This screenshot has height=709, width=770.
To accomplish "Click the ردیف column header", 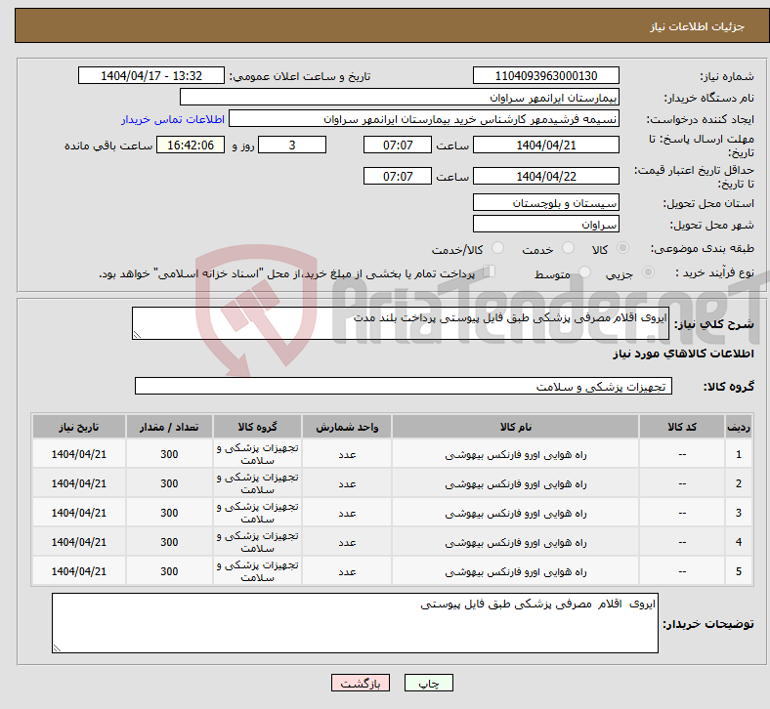I will 739,427.
